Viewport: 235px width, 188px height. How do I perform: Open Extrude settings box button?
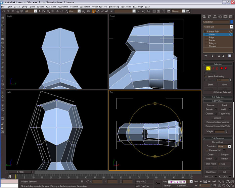(x=216, y=109)
